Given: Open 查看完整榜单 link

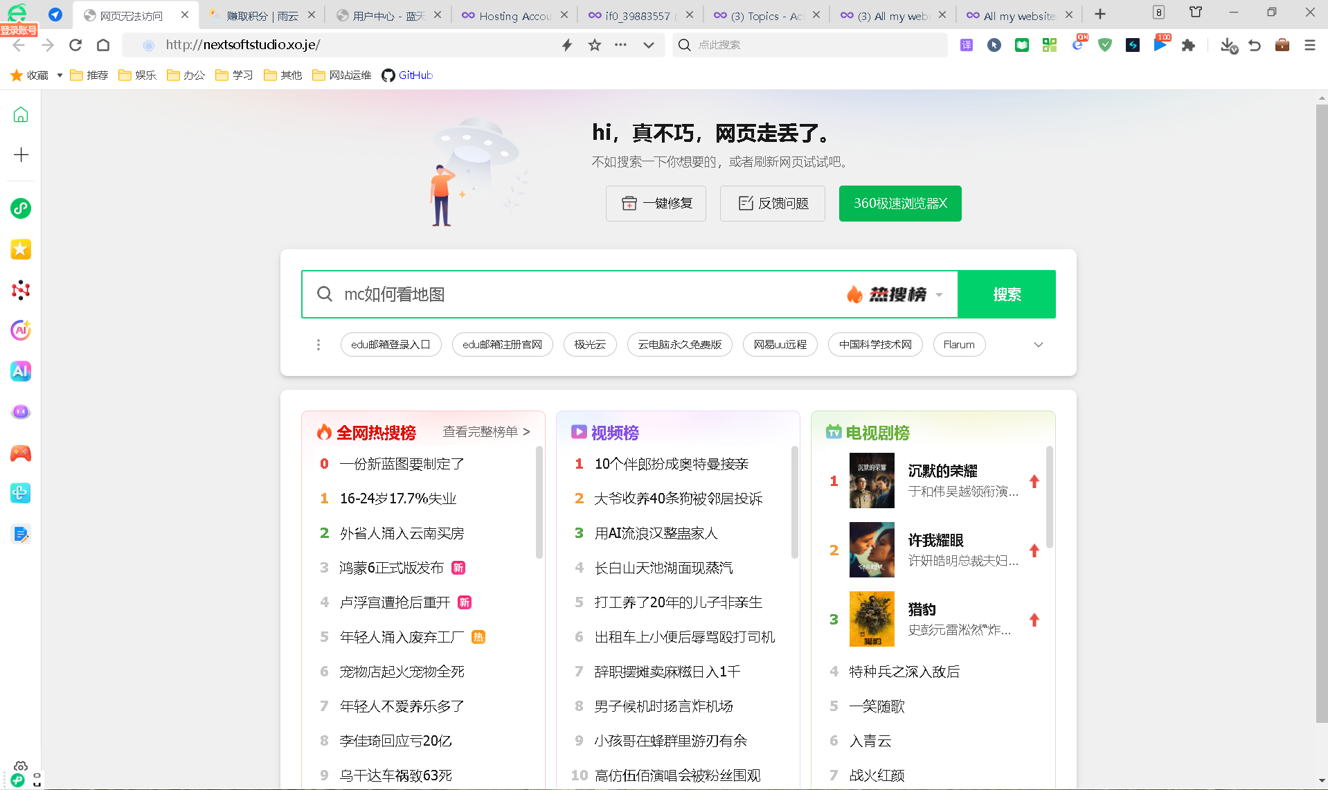Looking at the screenshot, I should coord(486,432).
